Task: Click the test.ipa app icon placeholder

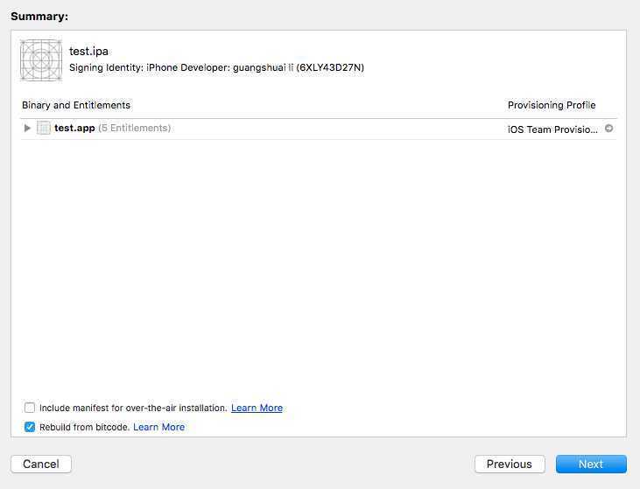Action: coord(41,60)
